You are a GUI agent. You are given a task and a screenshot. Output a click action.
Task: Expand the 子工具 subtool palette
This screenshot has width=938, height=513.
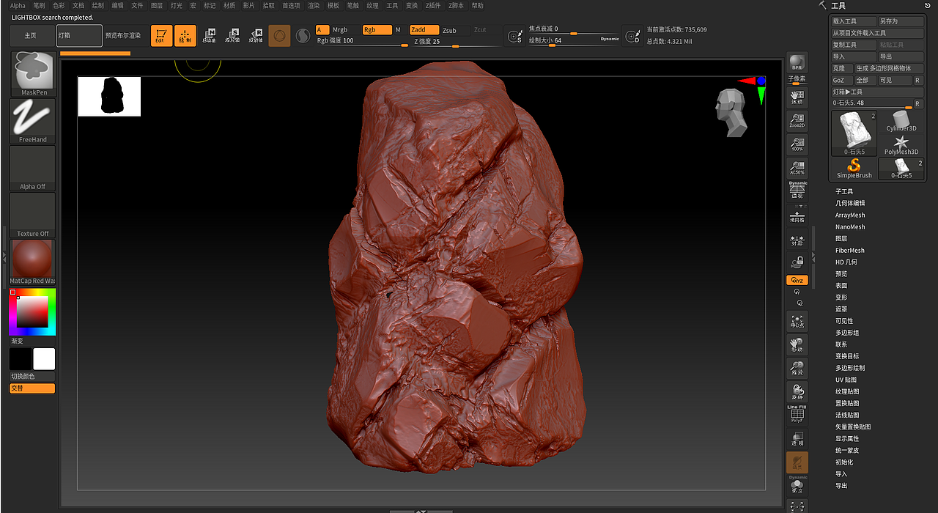coord(844,191)
